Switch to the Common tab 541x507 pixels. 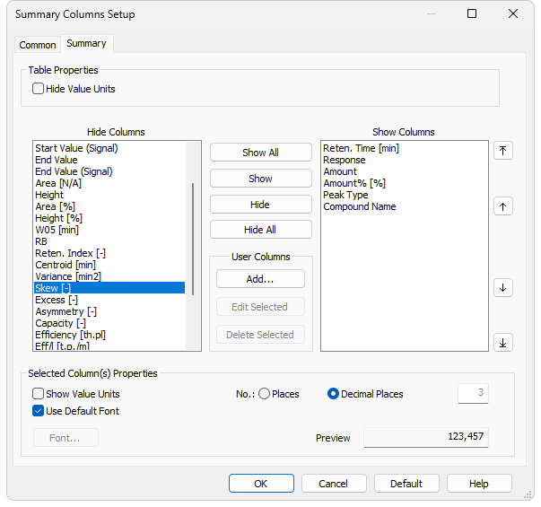coord(38,45)
